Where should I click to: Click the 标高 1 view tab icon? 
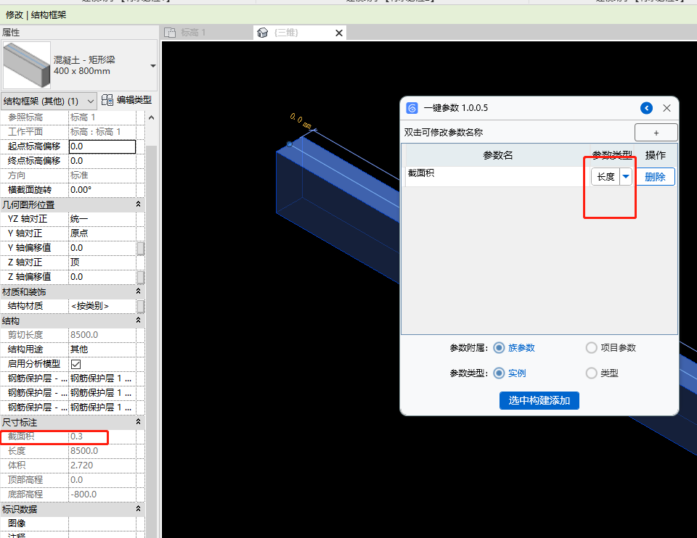170,33
